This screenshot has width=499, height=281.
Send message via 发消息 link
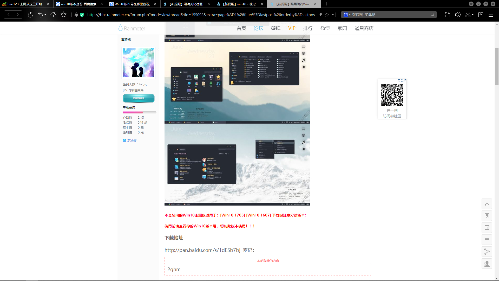tap(132, 140)
